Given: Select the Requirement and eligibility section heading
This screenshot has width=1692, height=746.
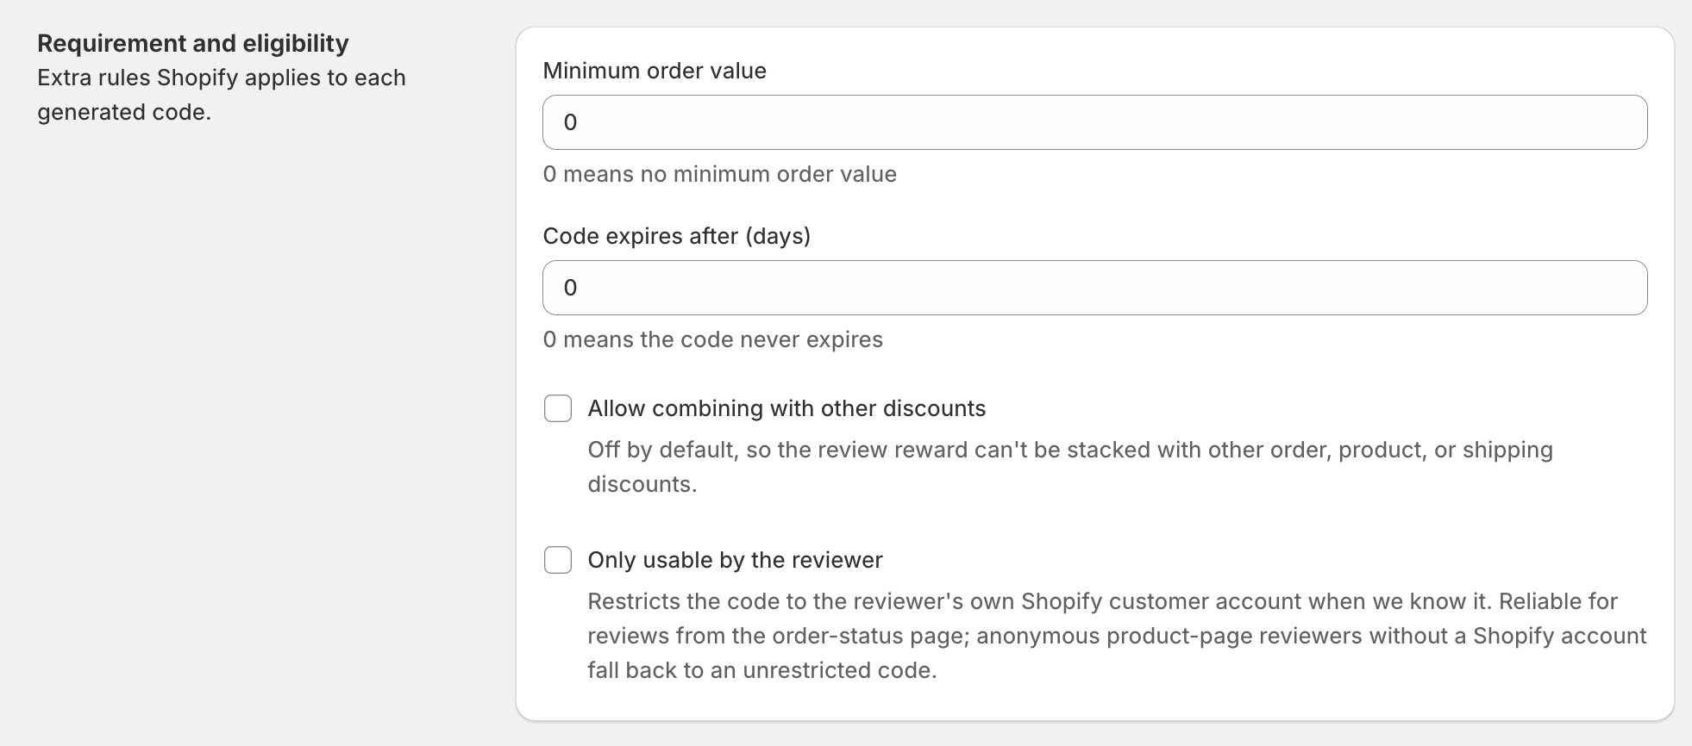Looking at the screenshot, I should click(x=193, y=43).
